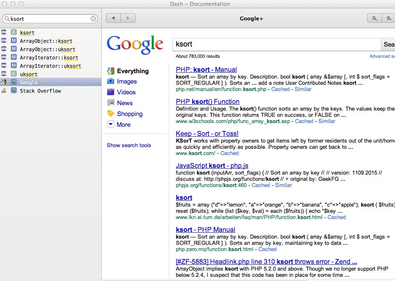Select the uksort function result
The image size is (395, 281).
coord(51,74)
